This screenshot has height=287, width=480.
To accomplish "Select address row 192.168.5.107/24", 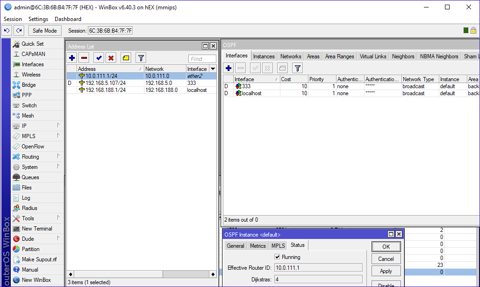I will (x=142, y=83).
